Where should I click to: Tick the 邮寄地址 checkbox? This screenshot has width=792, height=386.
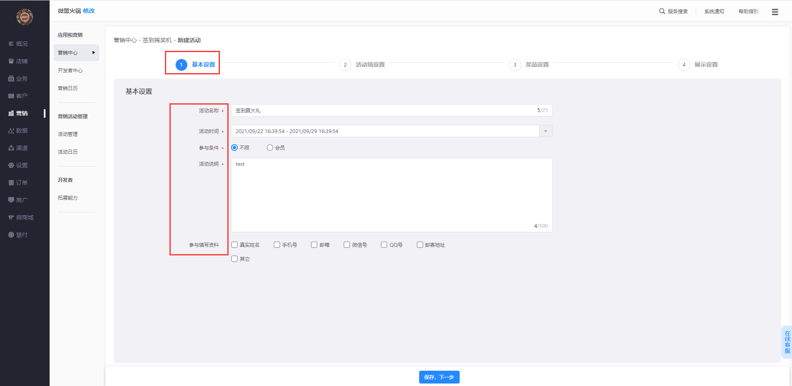(420, 245)
